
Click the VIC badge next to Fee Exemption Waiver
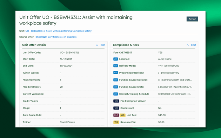pyautogui.click(x=116, y=101)
